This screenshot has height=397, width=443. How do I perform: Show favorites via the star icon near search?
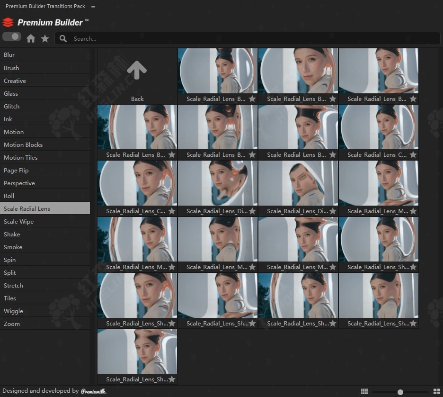[45, 38]
